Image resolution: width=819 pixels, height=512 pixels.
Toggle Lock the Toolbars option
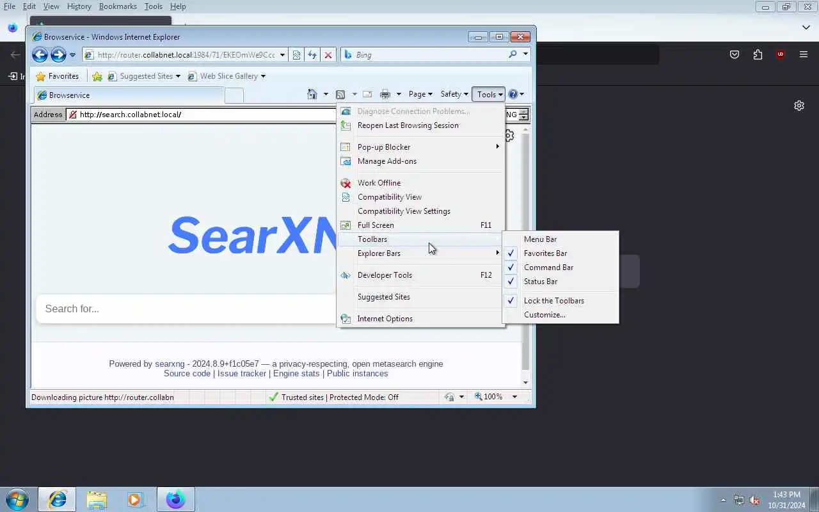click(x=561, y=301)
